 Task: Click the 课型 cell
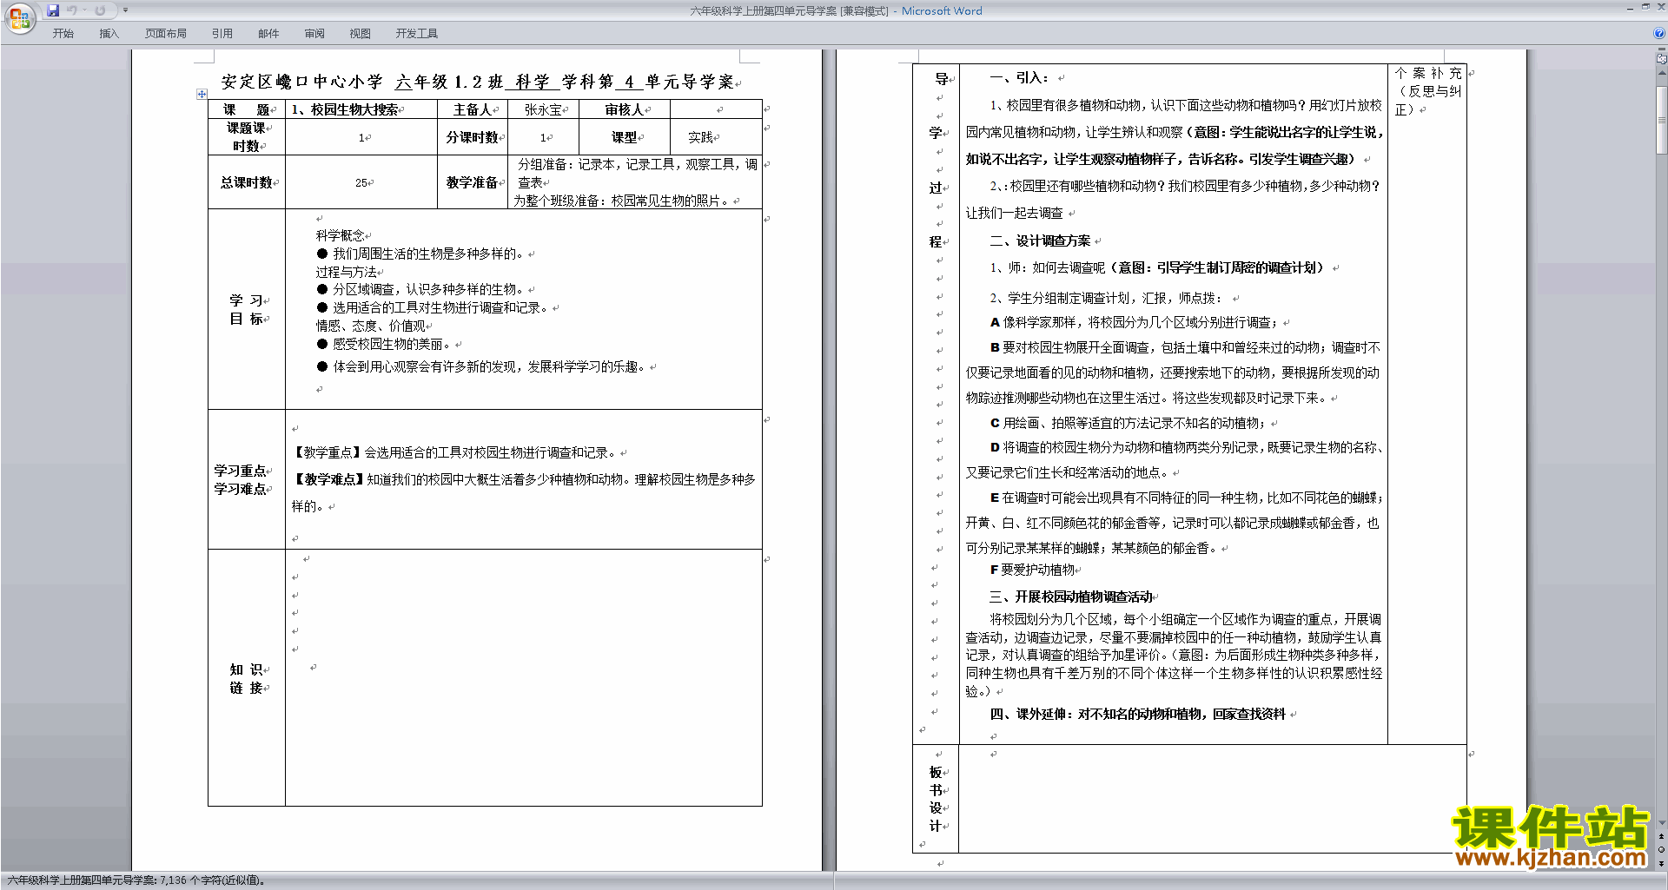click(x=625, y=137)
